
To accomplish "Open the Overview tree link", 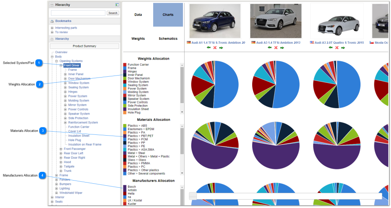I will (x=61, y=52).
